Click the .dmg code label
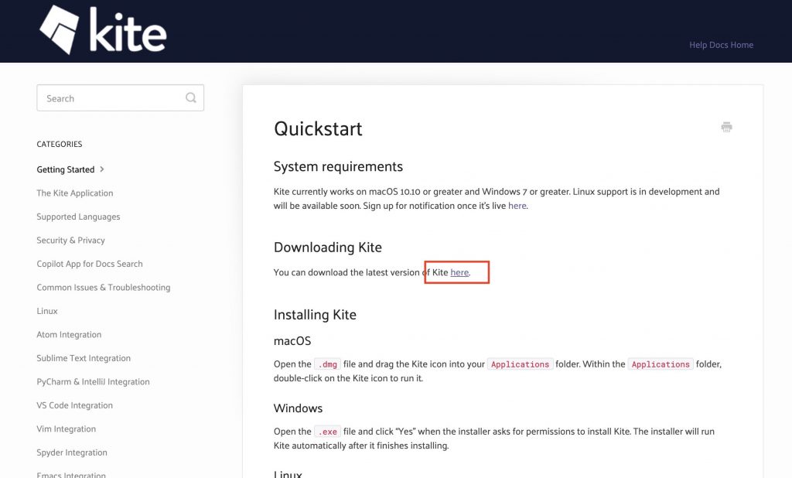This screenshot has width=792, height=478. 327,364
